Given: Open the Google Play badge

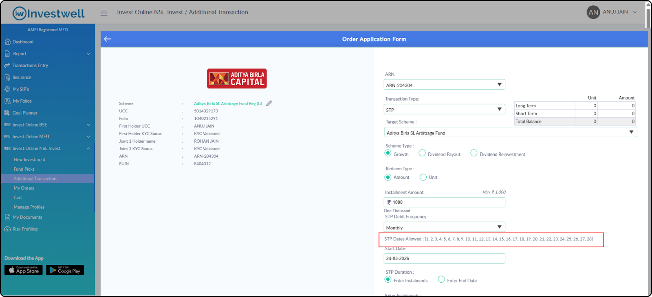Looking at the screenshot, I should [x=65, y=270].
